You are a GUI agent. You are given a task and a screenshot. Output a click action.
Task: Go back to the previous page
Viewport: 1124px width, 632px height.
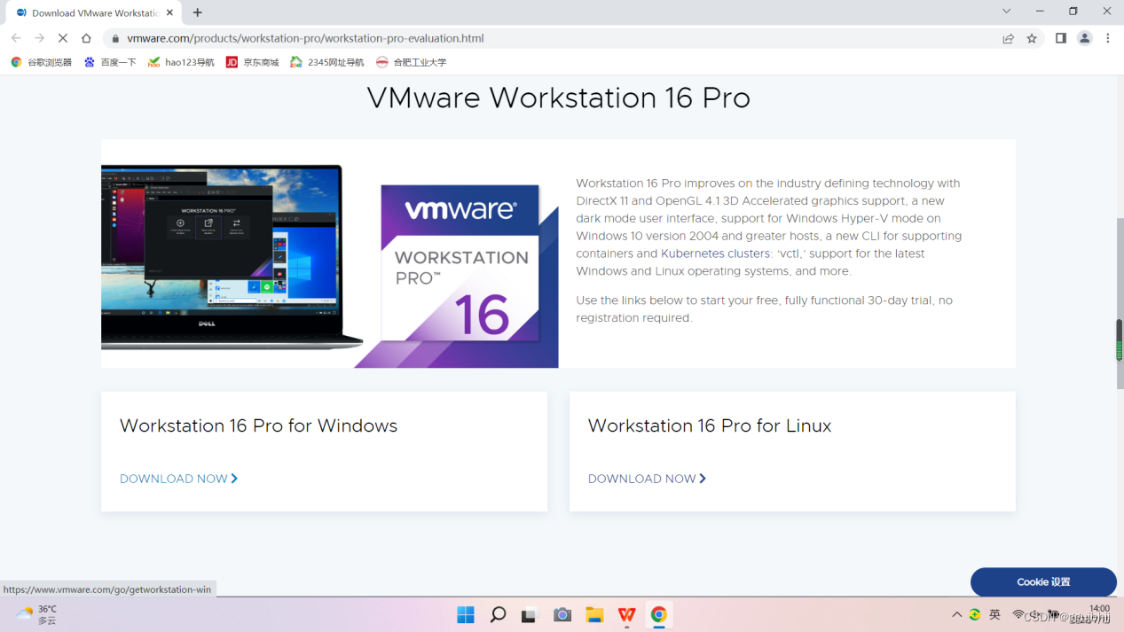(16, 38)
